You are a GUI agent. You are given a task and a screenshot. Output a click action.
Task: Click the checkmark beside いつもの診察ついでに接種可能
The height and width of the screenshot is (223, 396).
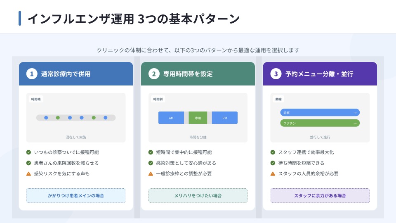click(x=28, y=152)
